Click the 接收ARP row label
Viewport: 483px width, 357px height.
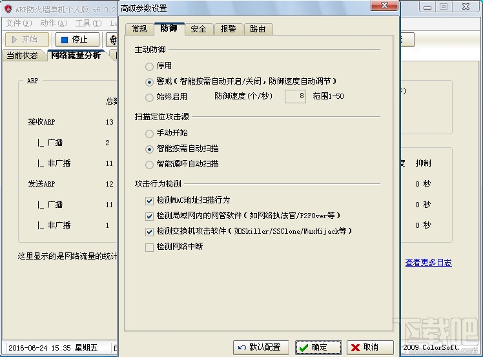(x=41, y=122)
